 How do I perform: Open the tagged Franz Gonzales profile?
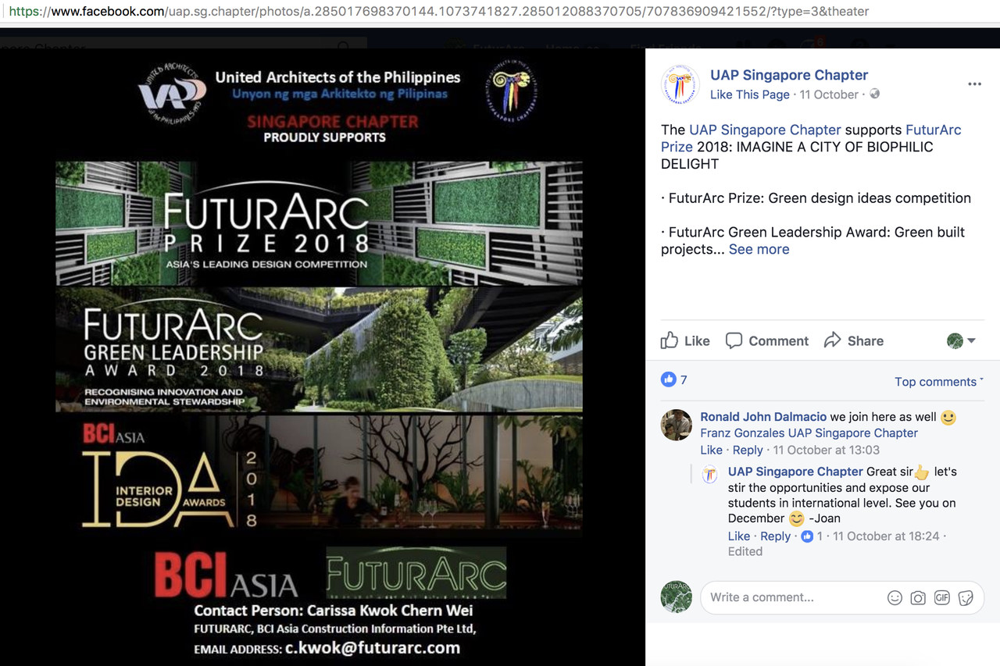coord(744,433)
